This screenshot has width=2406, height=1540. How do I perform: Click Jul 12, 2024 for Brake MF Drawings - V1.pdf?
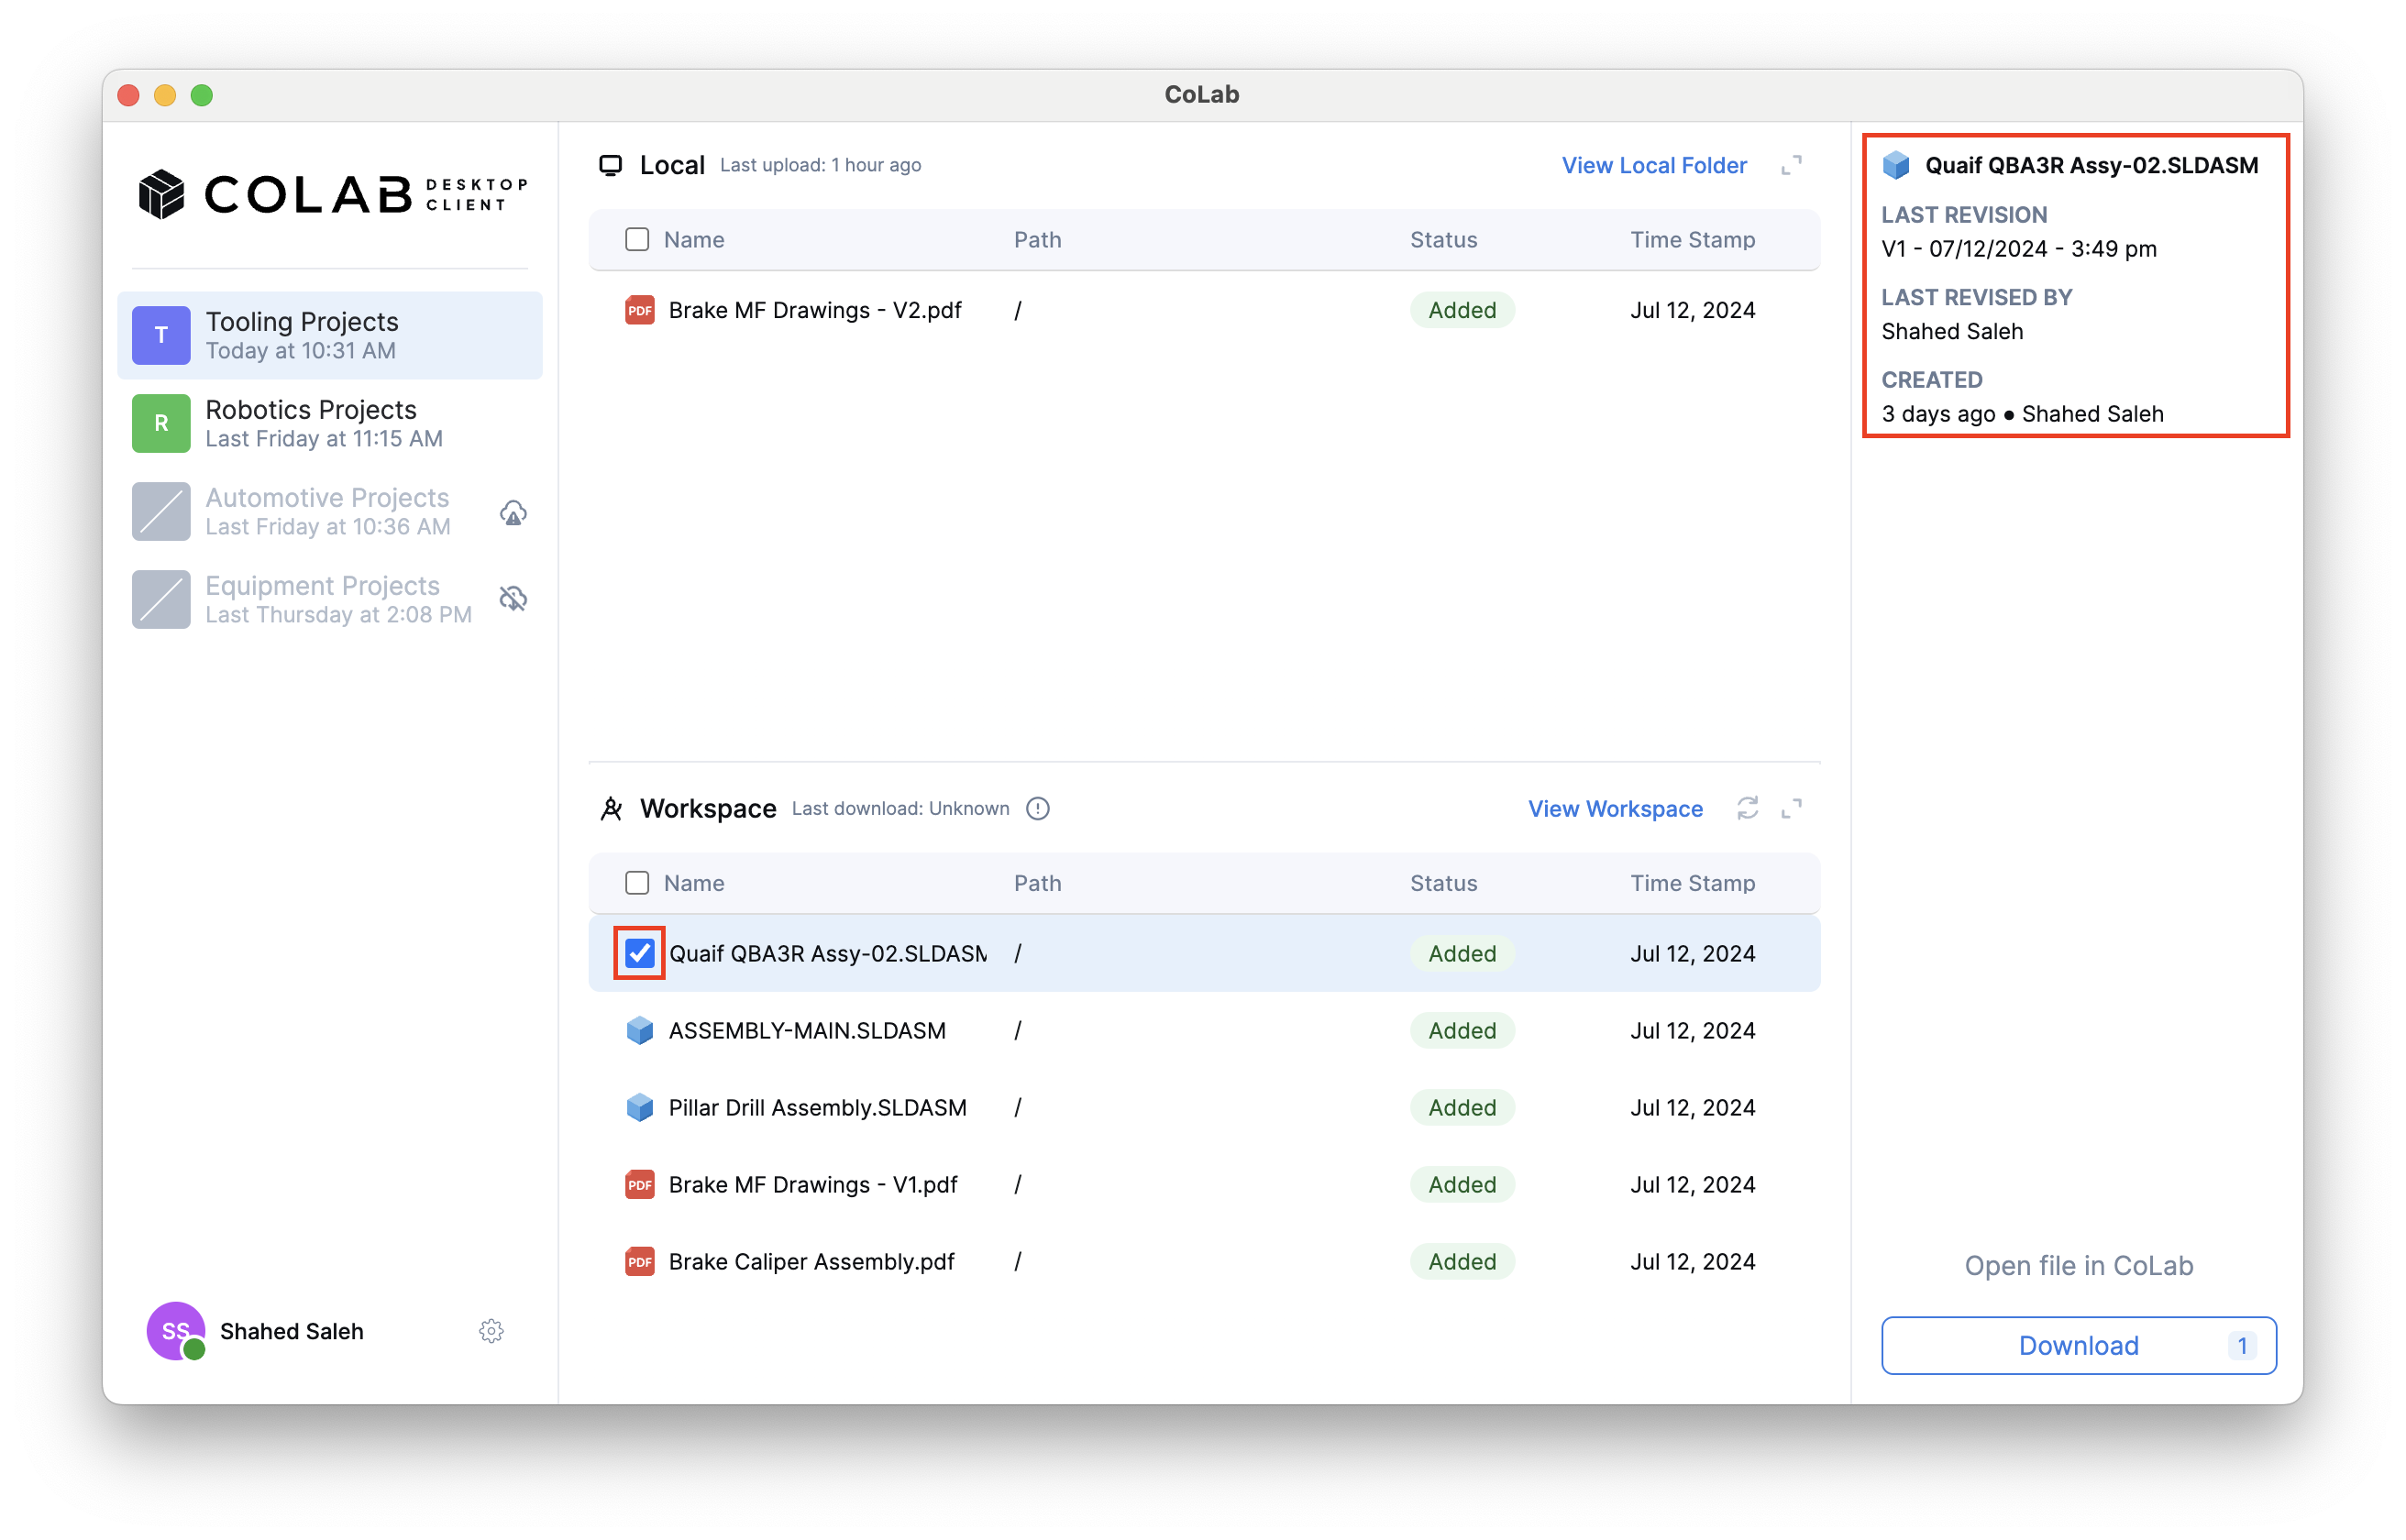(x=1692, y=1184)
